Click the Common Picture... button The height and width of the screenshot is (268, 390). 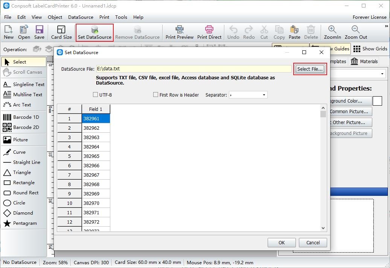pyautogui.click(x=351, y=112)
